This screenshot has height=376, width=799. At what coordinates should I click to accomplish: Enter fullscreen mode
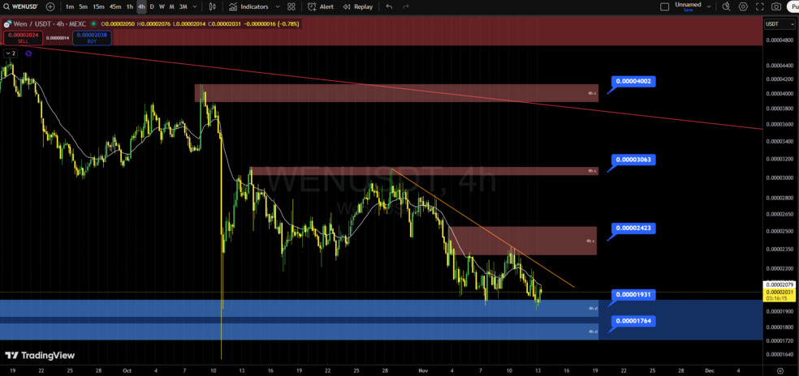click(x=760, y=6)
